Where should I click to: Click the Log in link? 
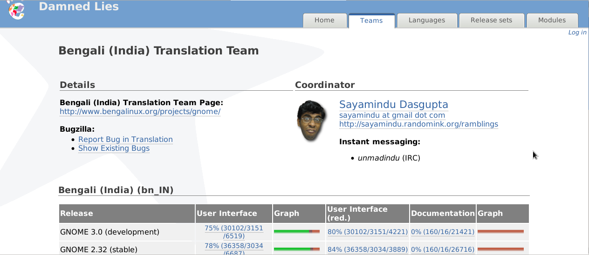click(577, 33)
